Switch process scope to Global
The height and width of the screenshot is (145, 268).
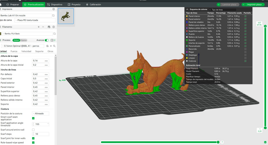click(x=16, y=40)
